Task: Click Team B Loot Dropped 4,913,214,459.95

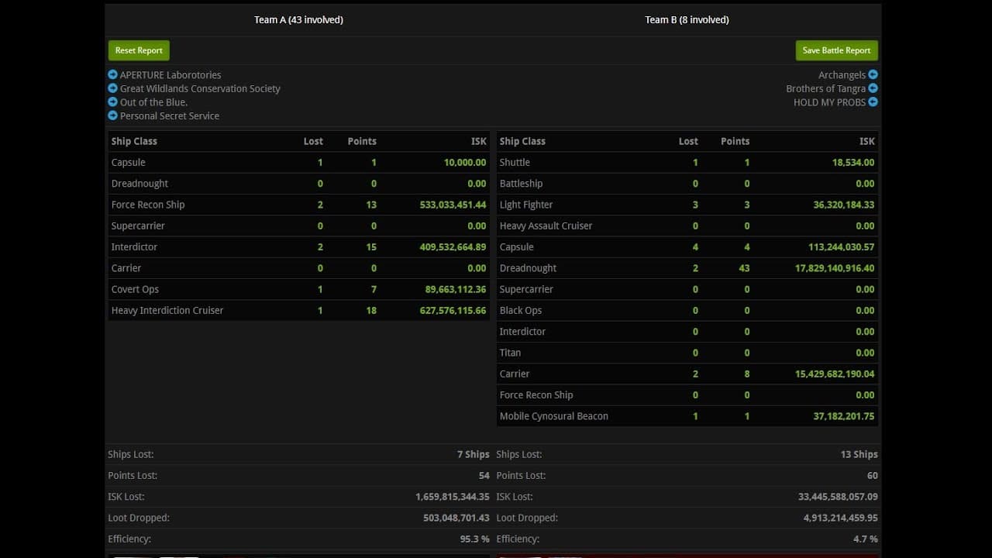Action: tap(841, 518)
